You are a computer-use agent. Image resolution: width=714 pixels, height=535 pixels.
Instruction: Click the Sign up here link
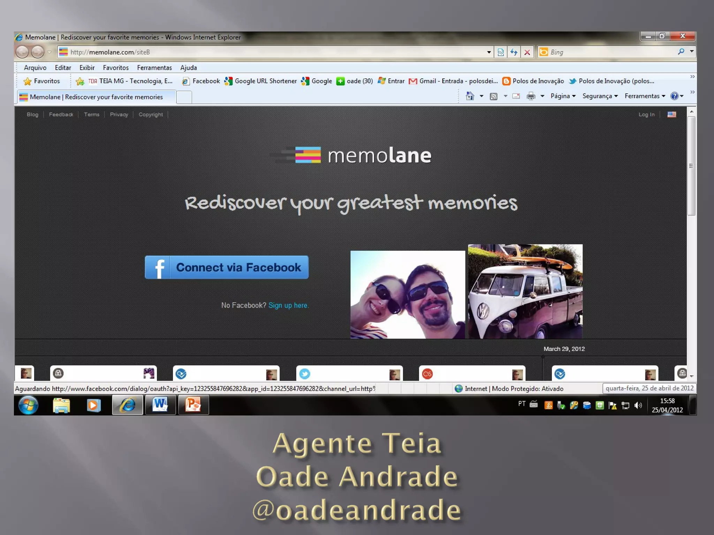click(x=288, y=305)
